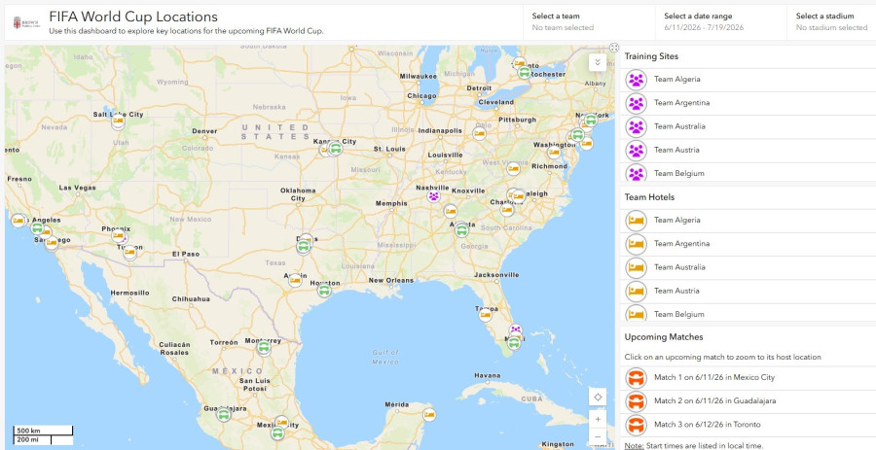The width and height of the screenshot is (876, 450).
Task: Open Match 2 in Guadalajara
Action: (748, 401)
